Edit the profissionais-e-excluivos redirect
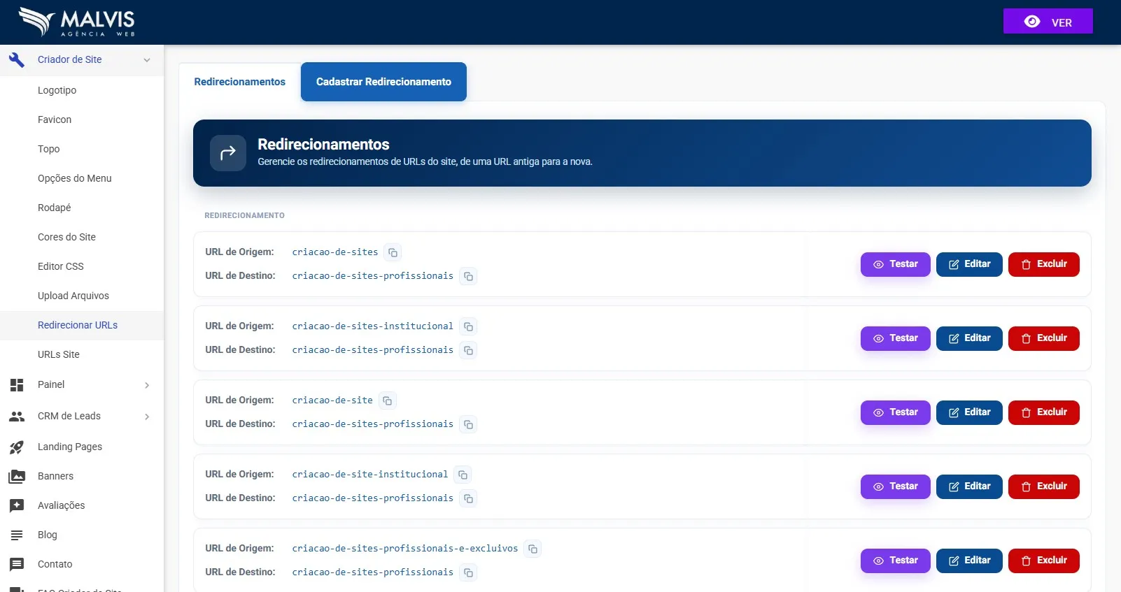 (x=969, y=561)
